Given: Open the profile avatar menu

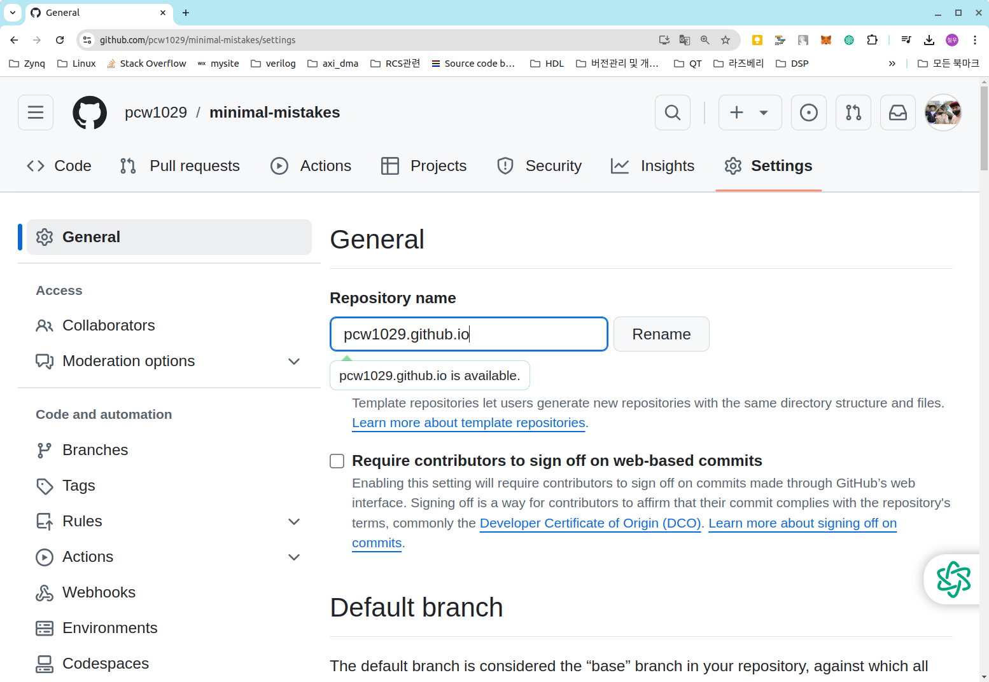Looking at the screenshot, I should click(x=943, y=113).
